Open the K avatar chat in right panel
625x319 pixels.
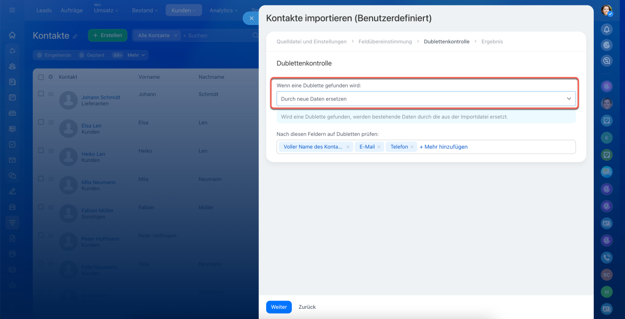pyautogui.click(x=606, y=138)
